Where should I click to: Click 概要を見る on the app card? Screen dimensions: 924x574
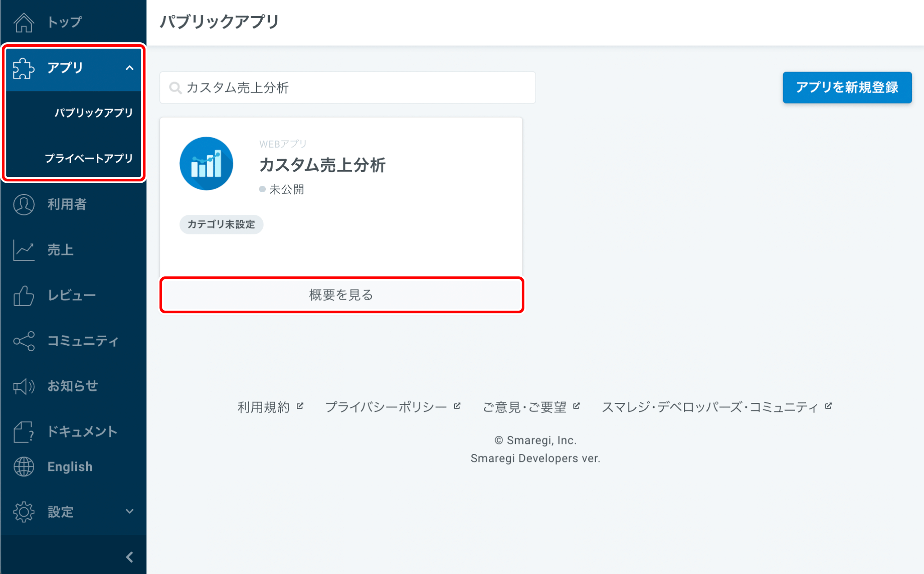pyautogui.click(x=341, y=295)
